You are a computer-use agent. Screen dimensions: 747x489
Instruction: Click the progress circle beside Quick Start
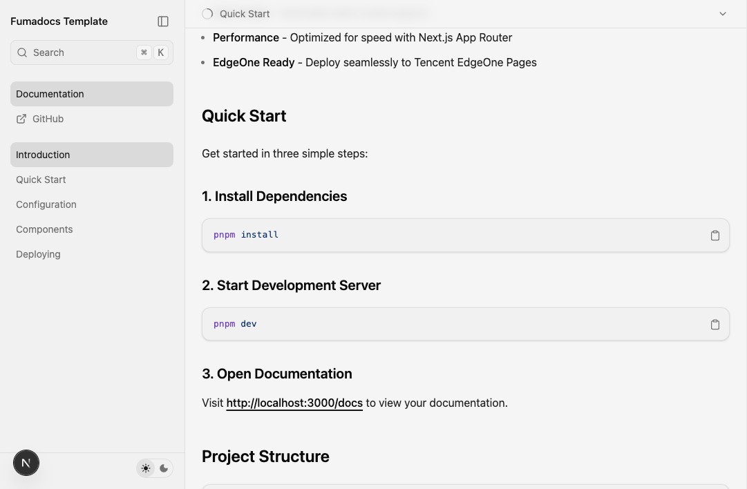(207, 14)
